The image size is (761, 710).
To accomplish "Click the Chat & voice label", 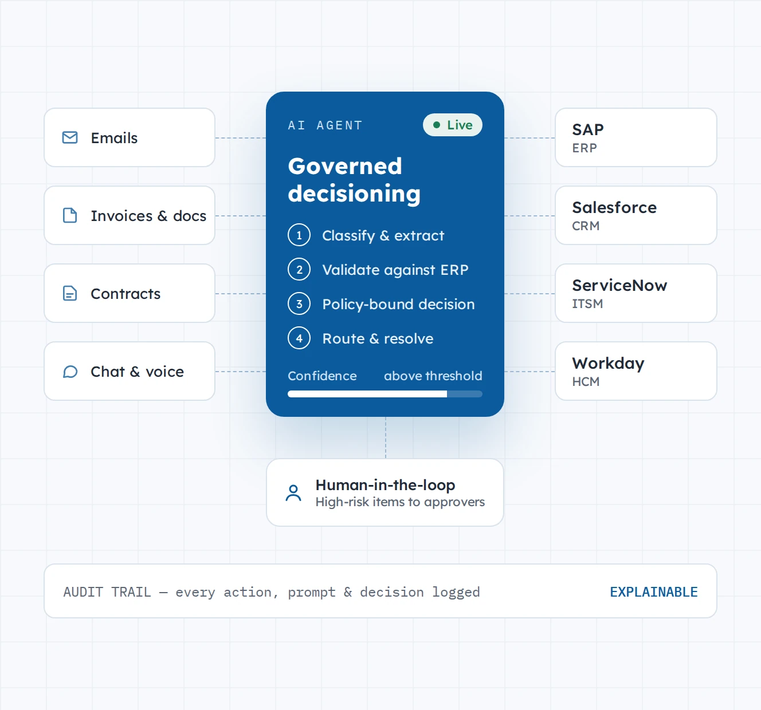I will (x=138, y=372).
